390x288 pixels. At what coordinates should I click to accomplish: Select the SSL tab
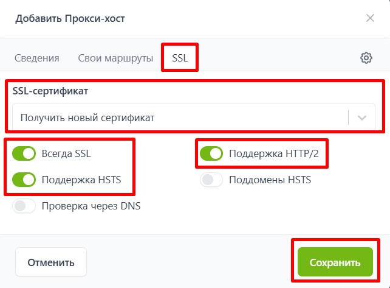(x=180, y=58)
